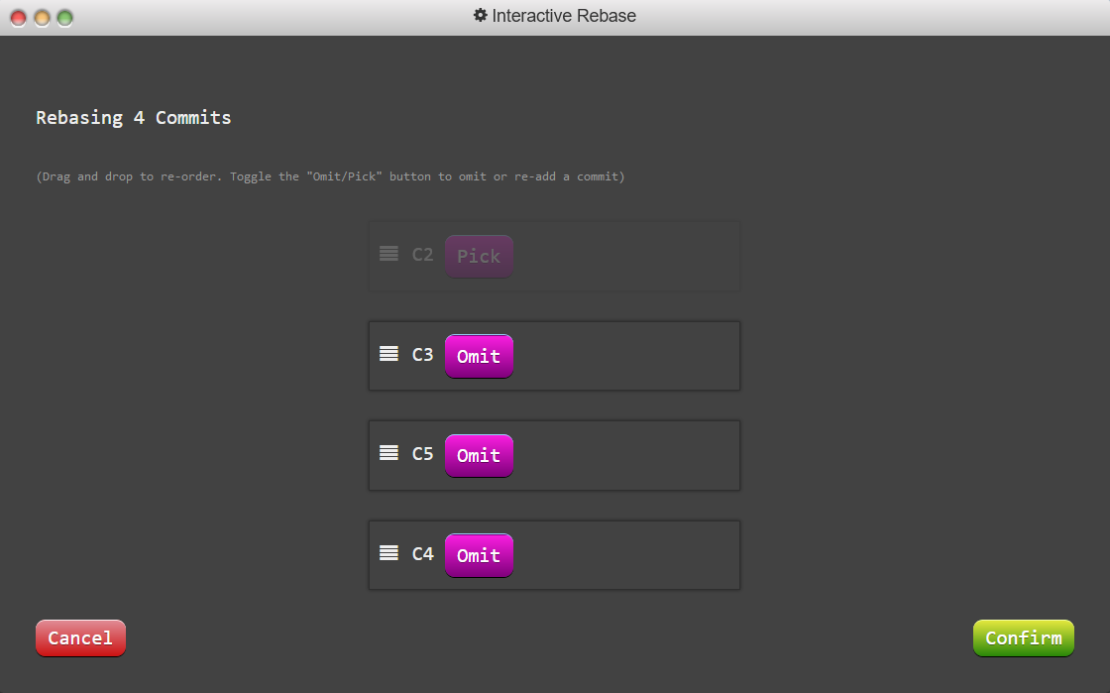Click the "Rebasing 4 Commits" heading
The height and width of the screenshot is (693, 1110).
134,118
